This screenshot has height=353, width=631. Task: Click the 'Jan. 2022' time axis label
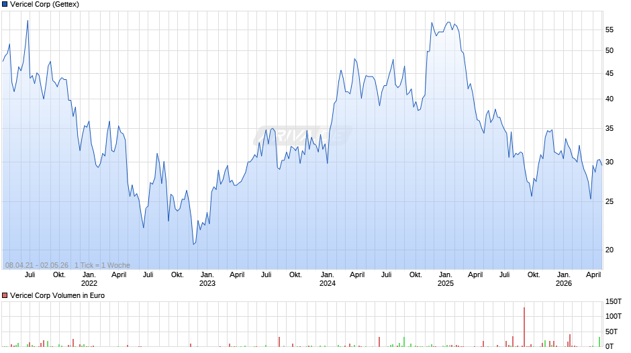(89, 279)
